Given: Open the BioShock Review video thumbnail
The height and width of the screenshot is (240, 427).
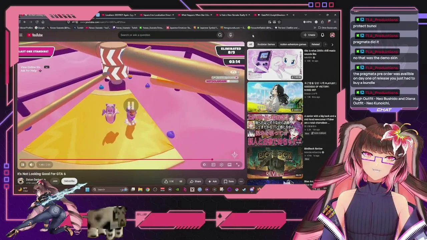Looking at the screenshot, I should point(275,162).
